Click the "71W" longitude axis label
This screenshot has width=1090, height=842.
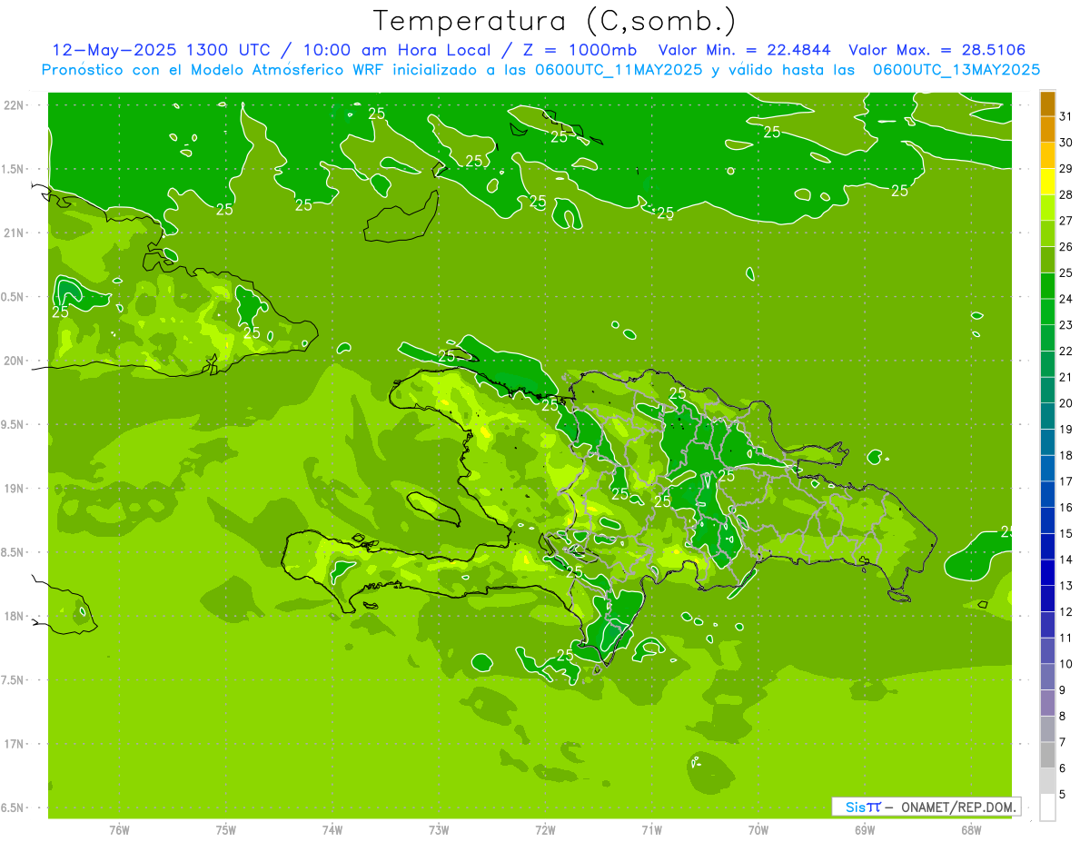pos(651,829)
